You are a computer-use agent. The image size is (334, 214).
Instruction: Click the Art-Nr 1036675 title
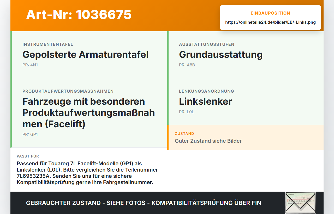[x=79, y=15]
